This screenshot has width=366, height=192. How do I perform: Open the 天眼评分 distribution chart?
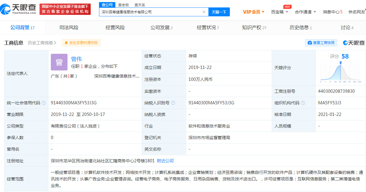pos(340,72)
